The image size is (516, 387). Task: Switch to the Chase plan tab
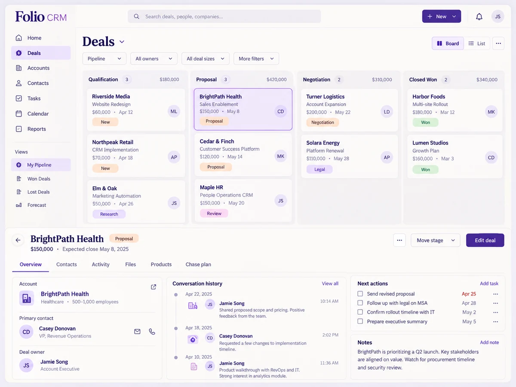pyautogui.click(x=198, y=264)
